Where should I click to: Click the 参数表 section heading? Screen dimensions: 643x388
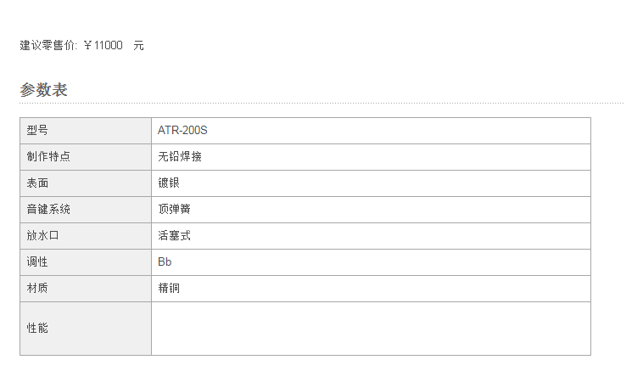(43, 90)
